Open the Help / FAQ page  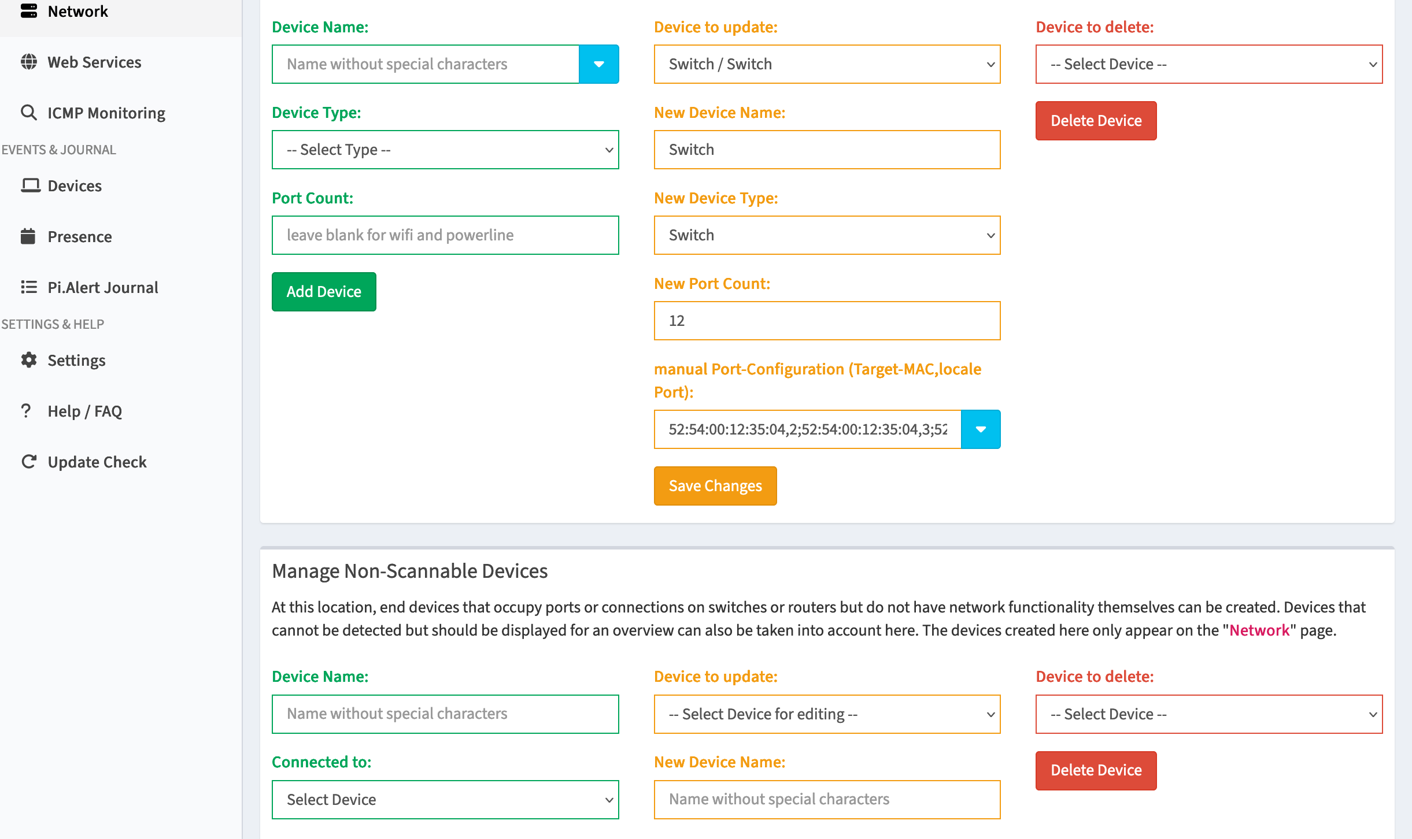pos(84,411)
